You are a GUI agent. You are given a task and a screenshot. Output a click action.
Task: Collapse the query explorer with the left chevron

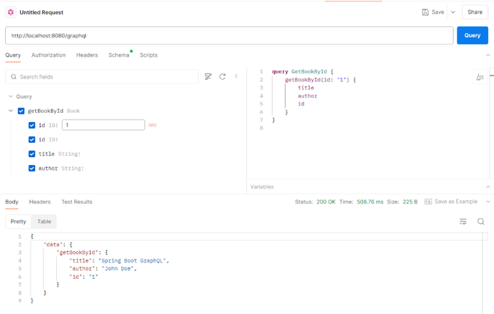237,76
